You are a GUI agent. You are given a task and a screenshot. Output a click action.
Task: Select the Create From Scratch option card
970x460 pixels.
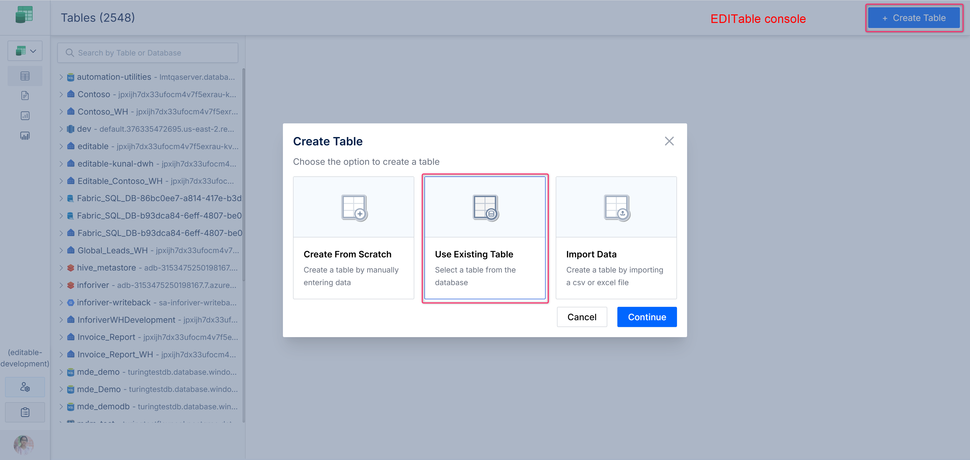(353, 238)
